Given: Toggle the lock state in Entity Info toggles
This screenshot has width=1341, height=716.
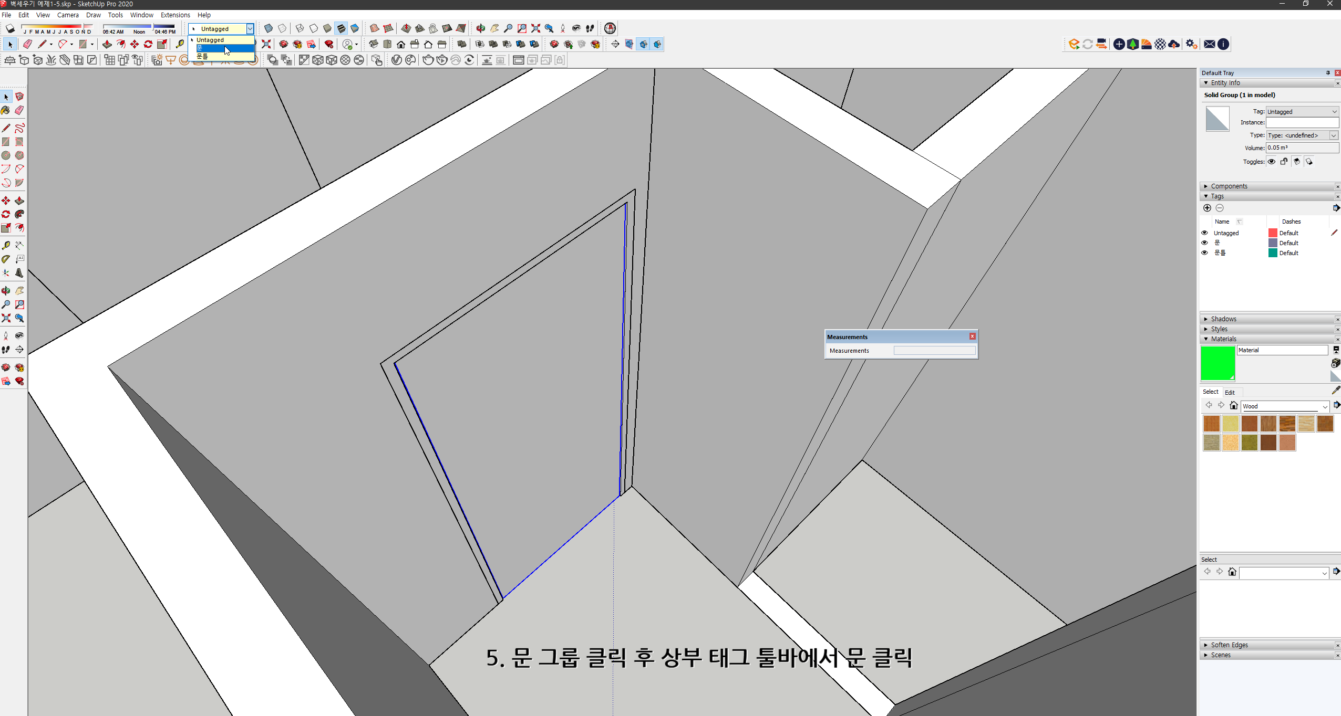Looking at the screenshot, I should (1284, 162).
